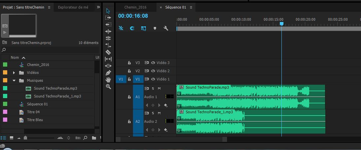Open Find in project panel bottom
Viewport: 361px width, 150px height.
(x=85, y=138)
